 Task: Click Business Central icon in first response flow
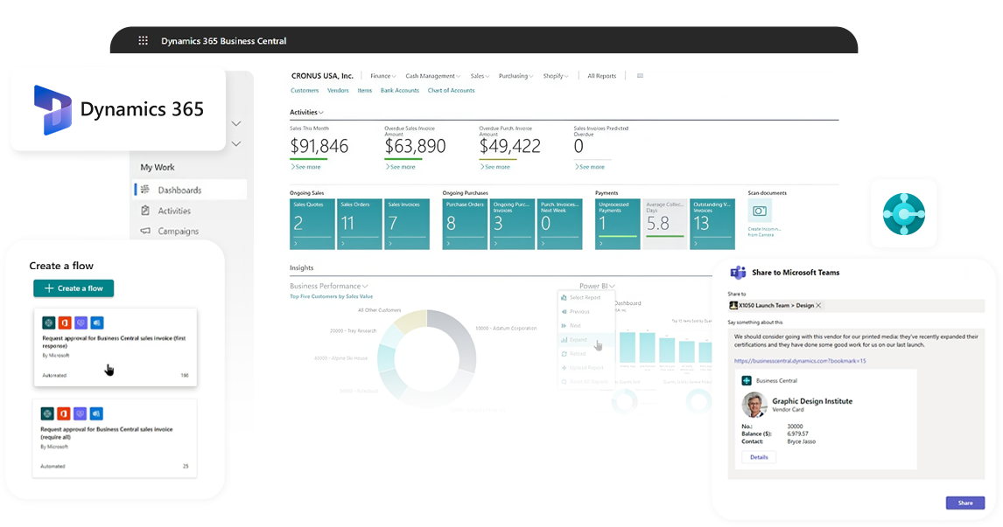tap(49, 322)
